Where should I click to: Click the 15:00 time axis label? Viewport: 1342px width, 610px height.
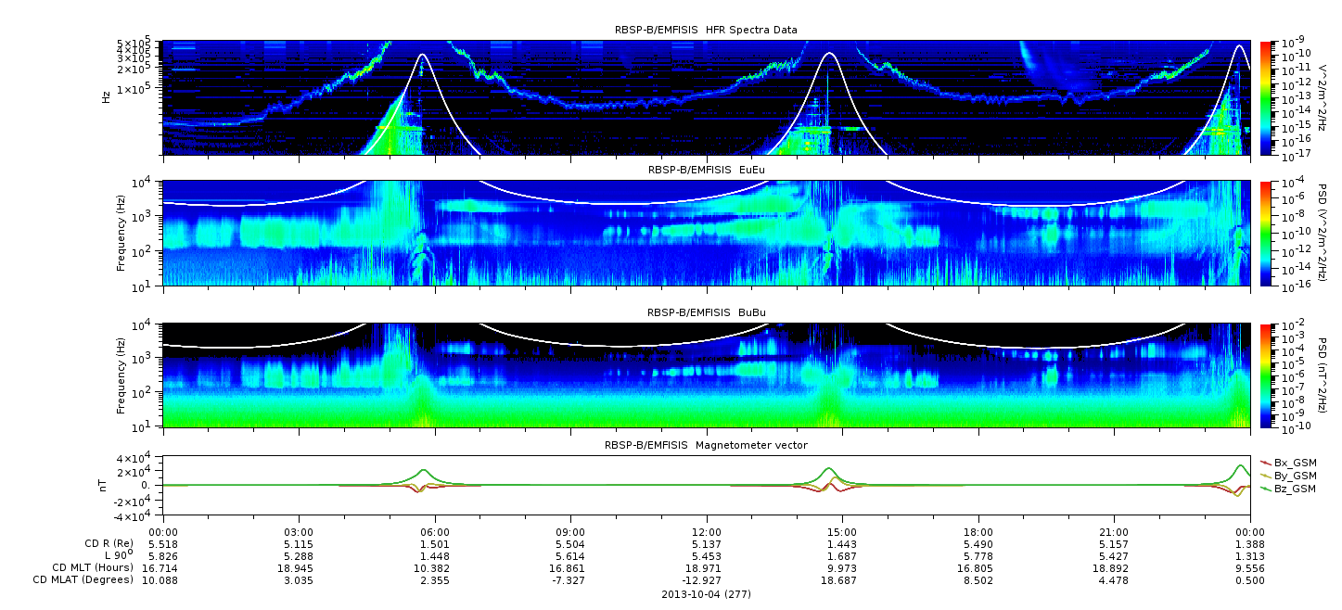(x=842, y=531)
